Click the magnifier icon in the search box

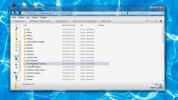coord(162,13)
